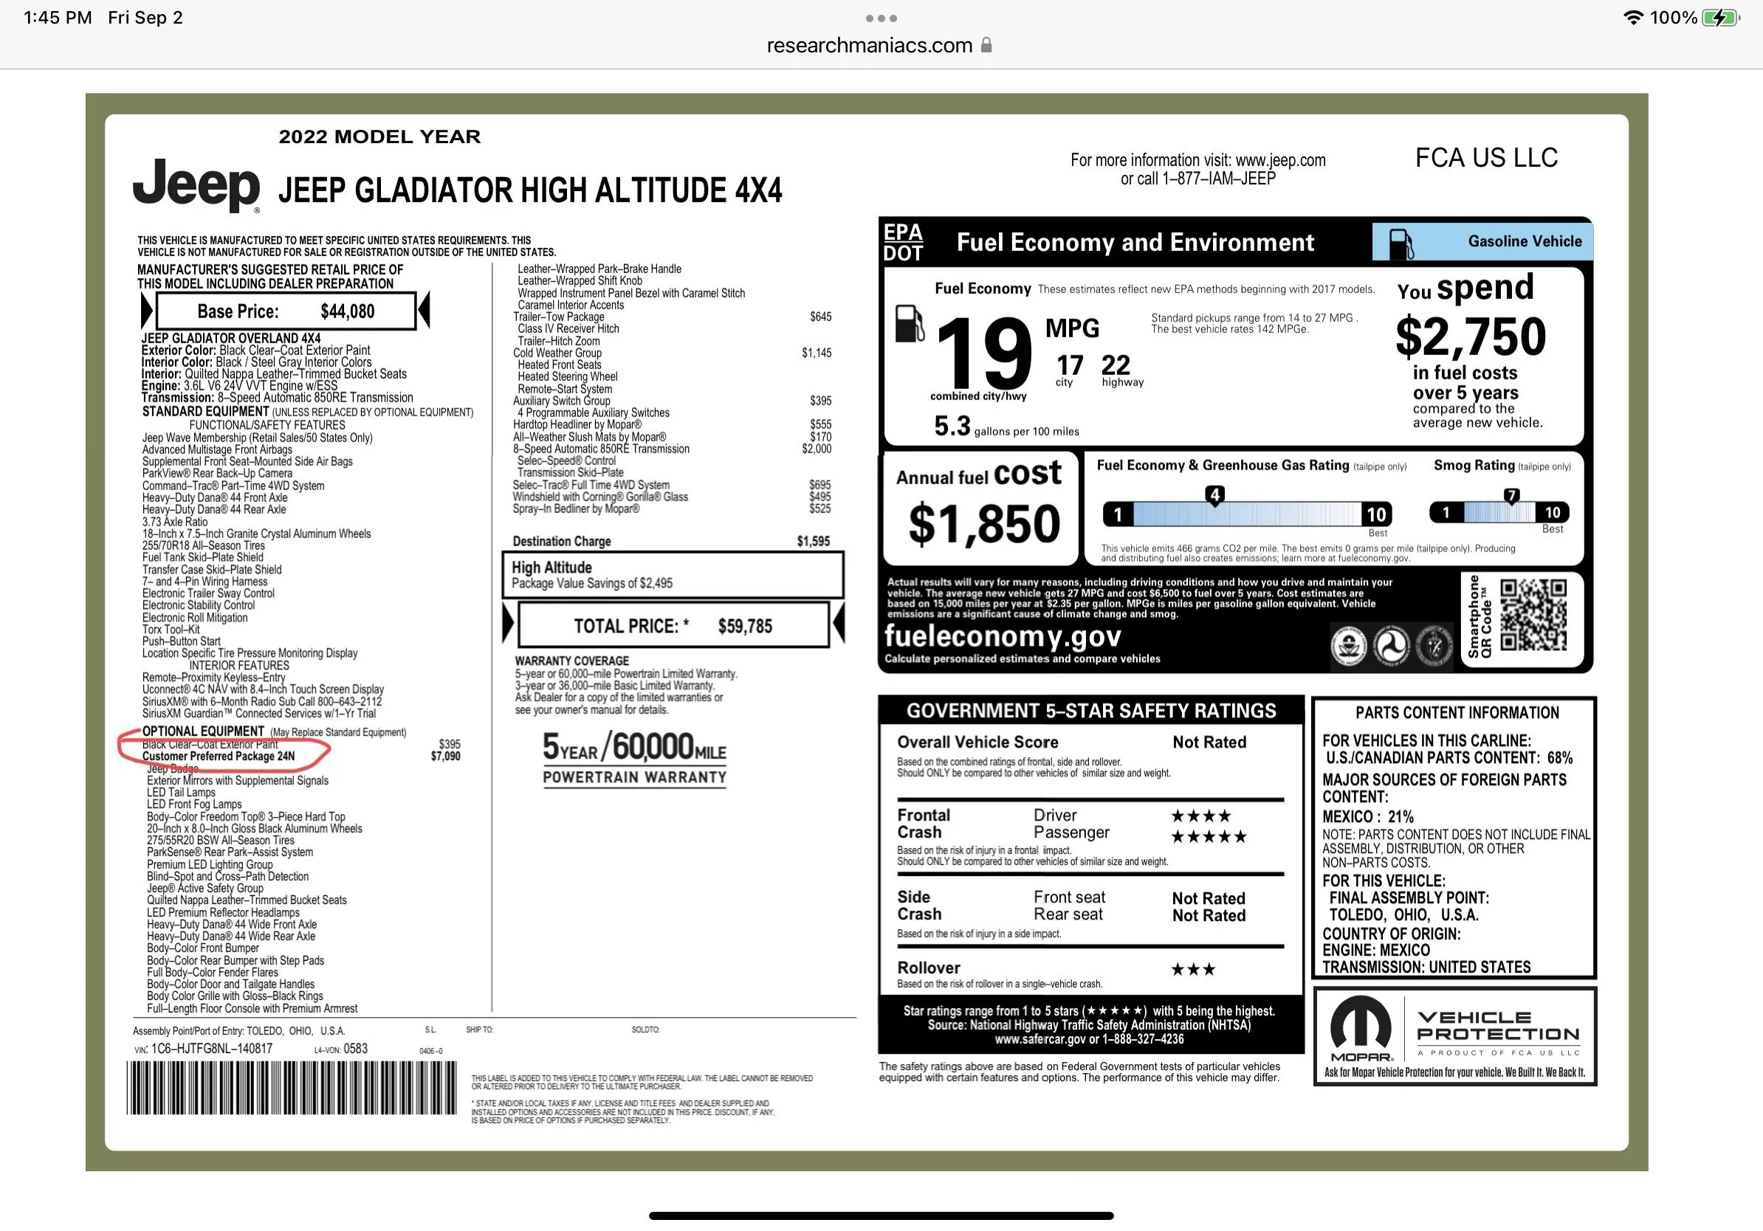Tap "Spray-In Bedliner by Mopar" option
Image resolution: width=1763 pixels, height=1231 pixels.
point(576,508)
